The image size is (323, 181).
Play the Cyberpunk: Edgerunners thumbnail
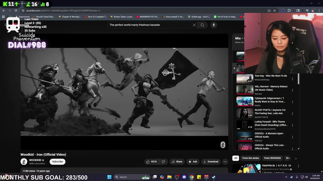click(x=245, y=102)
